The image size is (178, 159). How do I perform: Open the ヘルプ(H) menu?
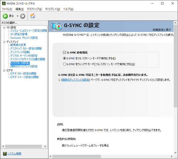click(x=68, y=9)
